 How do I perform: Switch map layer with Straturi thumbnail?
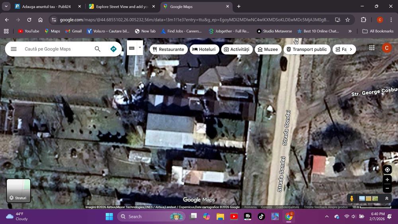click(19, 191)
